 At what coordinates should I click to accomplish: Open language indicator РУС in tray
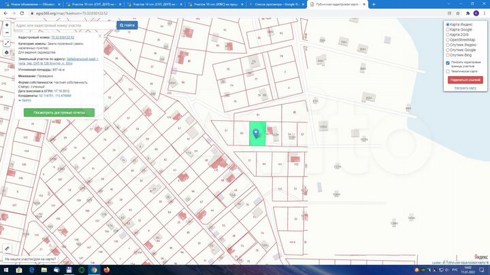[455, 270]
